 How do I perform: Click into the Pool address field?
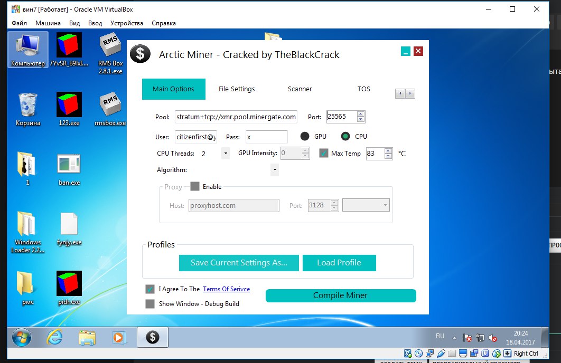[x=236, y=117]
